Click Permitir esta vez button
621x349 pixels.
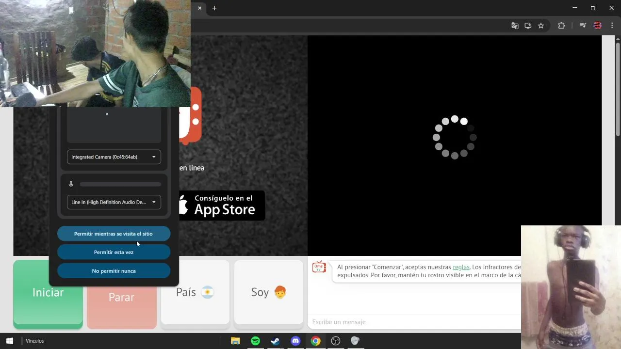[x=114, y=252]
